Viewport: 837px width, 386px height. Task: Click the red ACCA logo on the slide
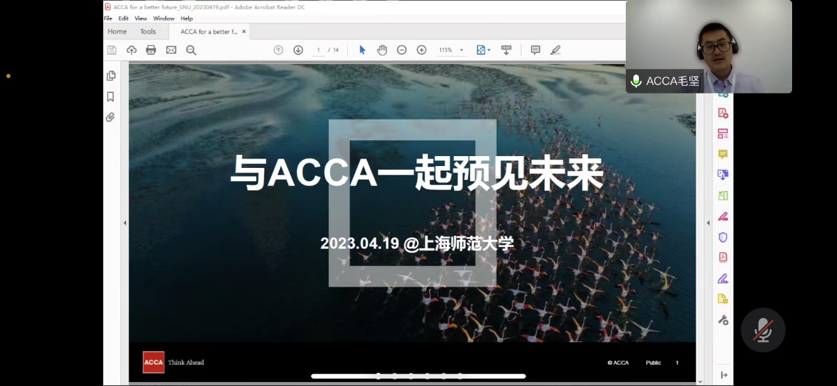click(154, 362)
